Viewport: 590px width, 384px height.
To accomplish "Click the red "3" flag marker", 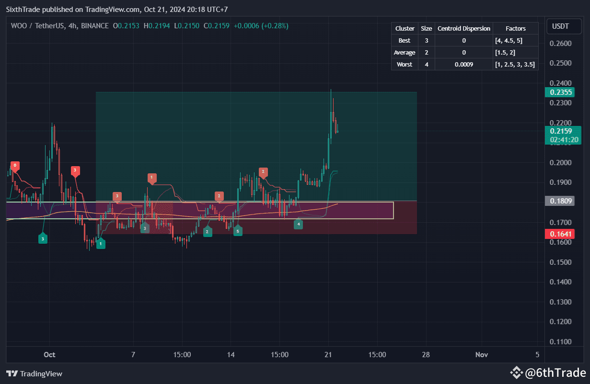I will (75, 170).
